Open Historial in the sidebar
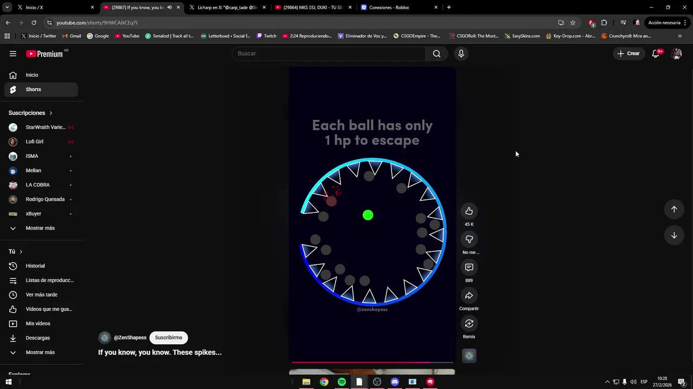 (41, 266)
